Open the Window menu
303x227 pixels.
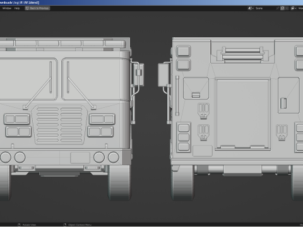coord(7,8)
